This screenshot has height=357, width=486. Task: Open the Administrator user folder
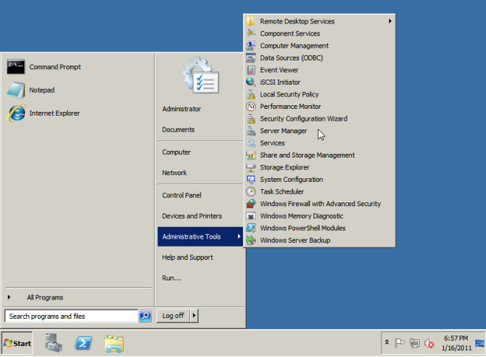[182, 109]
